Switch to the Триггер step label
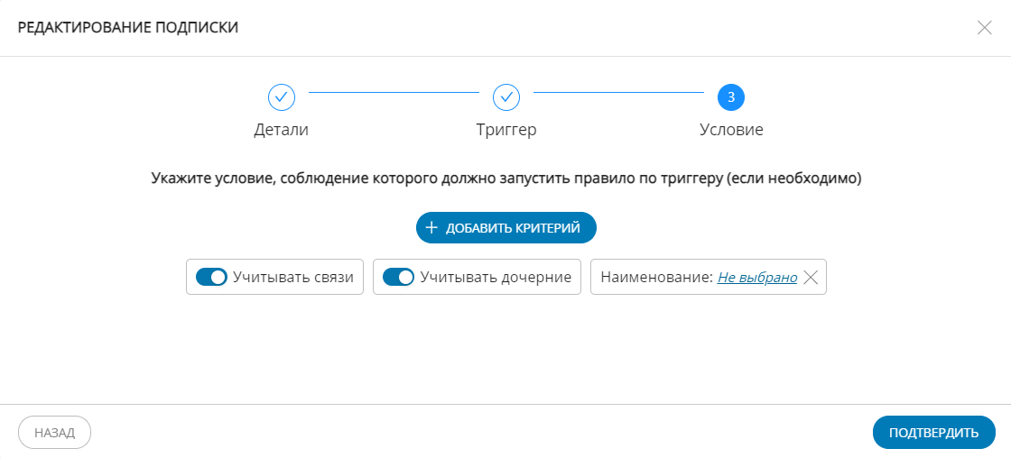Screen dimensions: 1011x458 tap(506, 130)
